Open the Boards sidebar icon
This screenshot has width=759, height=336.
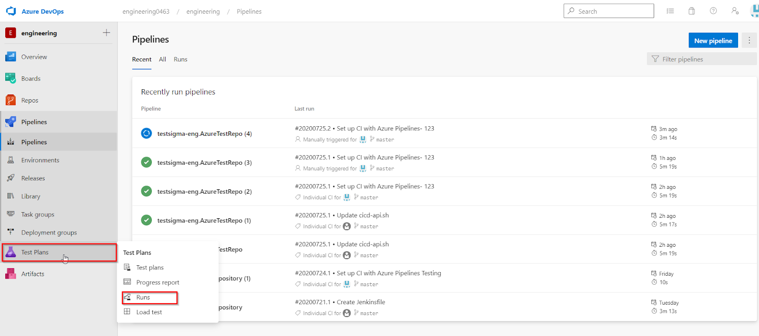coord(10,78)
